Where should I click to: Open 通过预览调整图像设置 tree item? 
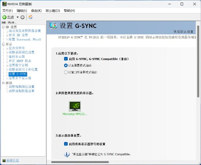25,31
